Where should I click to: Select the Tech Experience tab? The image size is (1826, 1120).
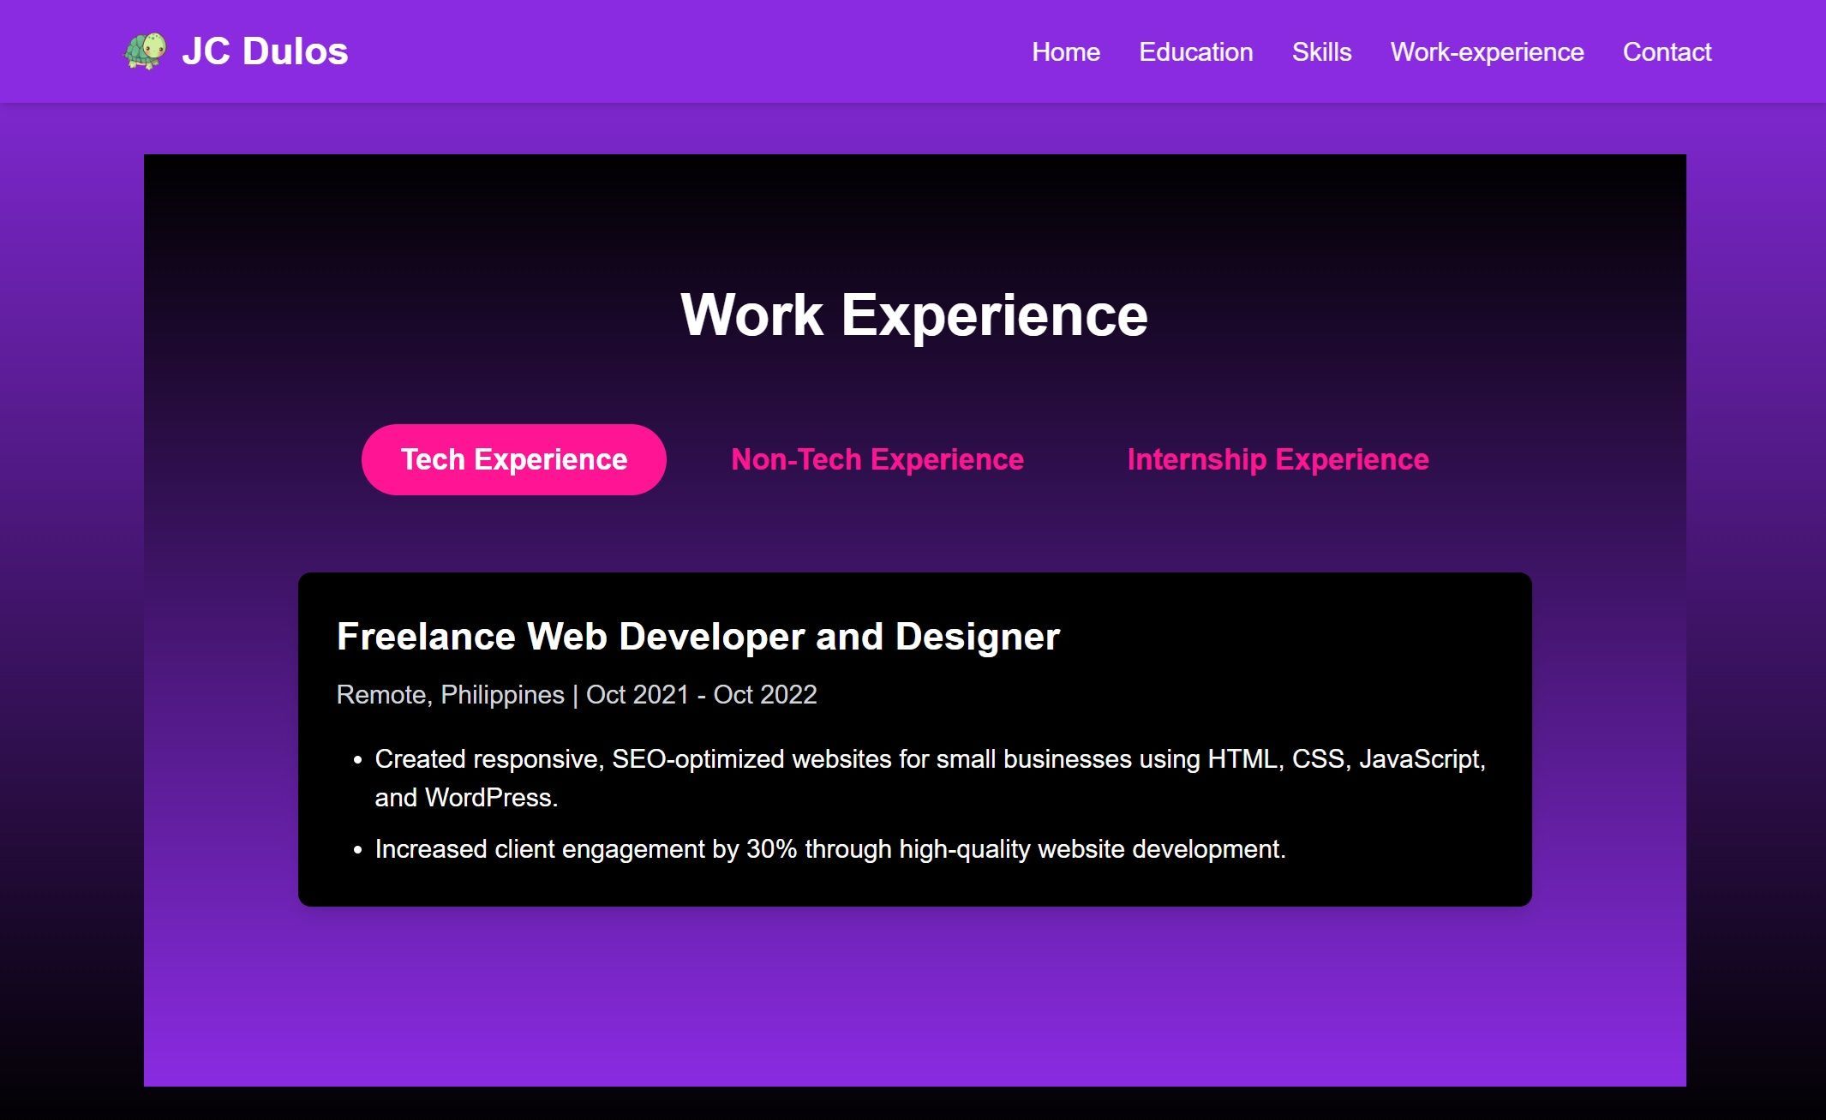(514, 459)
